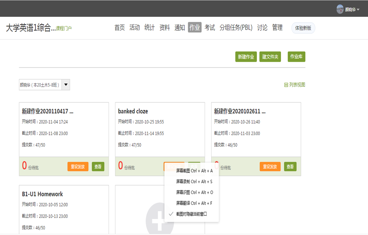Open the 分组任务(PBL) tab
368x235 pixels.
[x=236, y=28]
